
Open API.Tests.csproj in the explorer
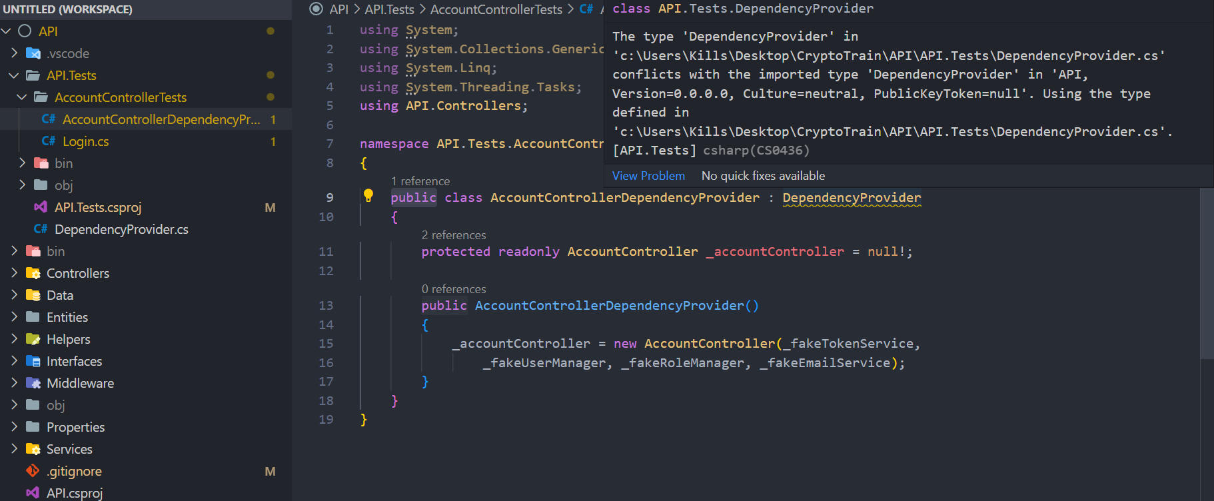click(98, 207)
